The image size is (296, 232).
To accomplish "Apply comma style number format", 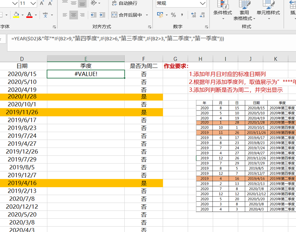I will coord(182,15).
